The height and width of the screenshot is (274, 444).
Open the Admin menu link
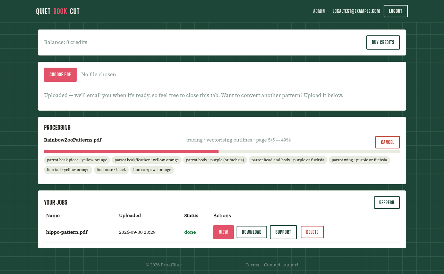click(x=319, y=11)
